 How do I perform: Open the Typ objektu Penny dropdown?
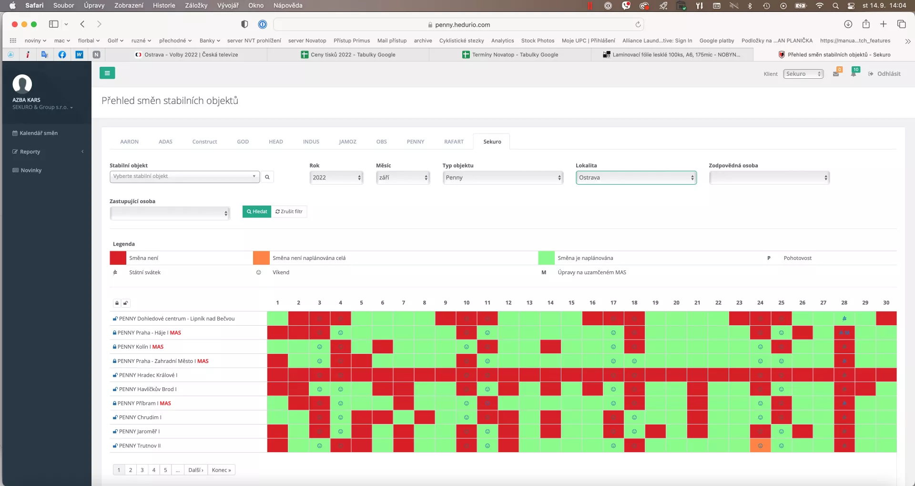coord(503,177)
